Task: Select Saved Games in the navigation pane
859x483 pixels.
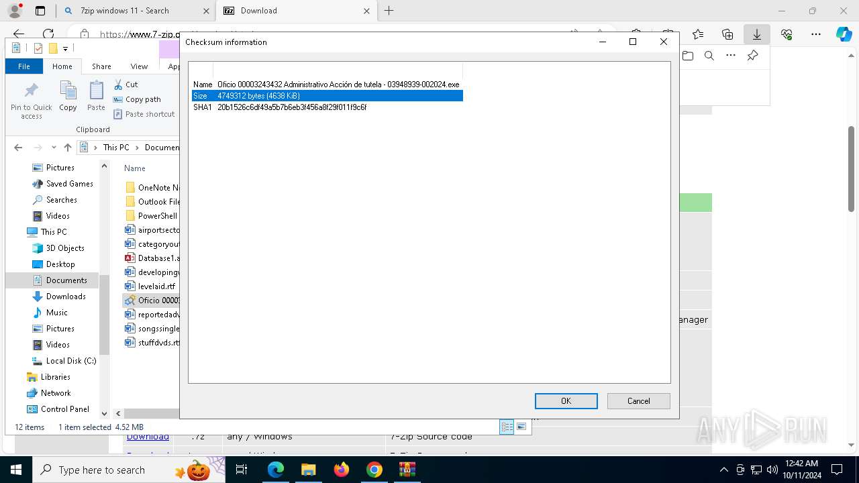Action: (x=69, y=184)
